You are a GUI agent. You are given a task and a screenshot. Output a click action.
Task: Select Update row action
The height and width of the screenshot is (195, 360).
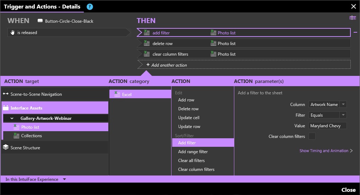coord(189,127)
